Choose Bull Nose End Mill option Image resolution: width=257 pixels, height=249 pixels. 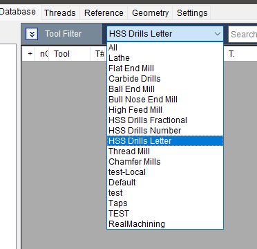click(x=165, y=100)
